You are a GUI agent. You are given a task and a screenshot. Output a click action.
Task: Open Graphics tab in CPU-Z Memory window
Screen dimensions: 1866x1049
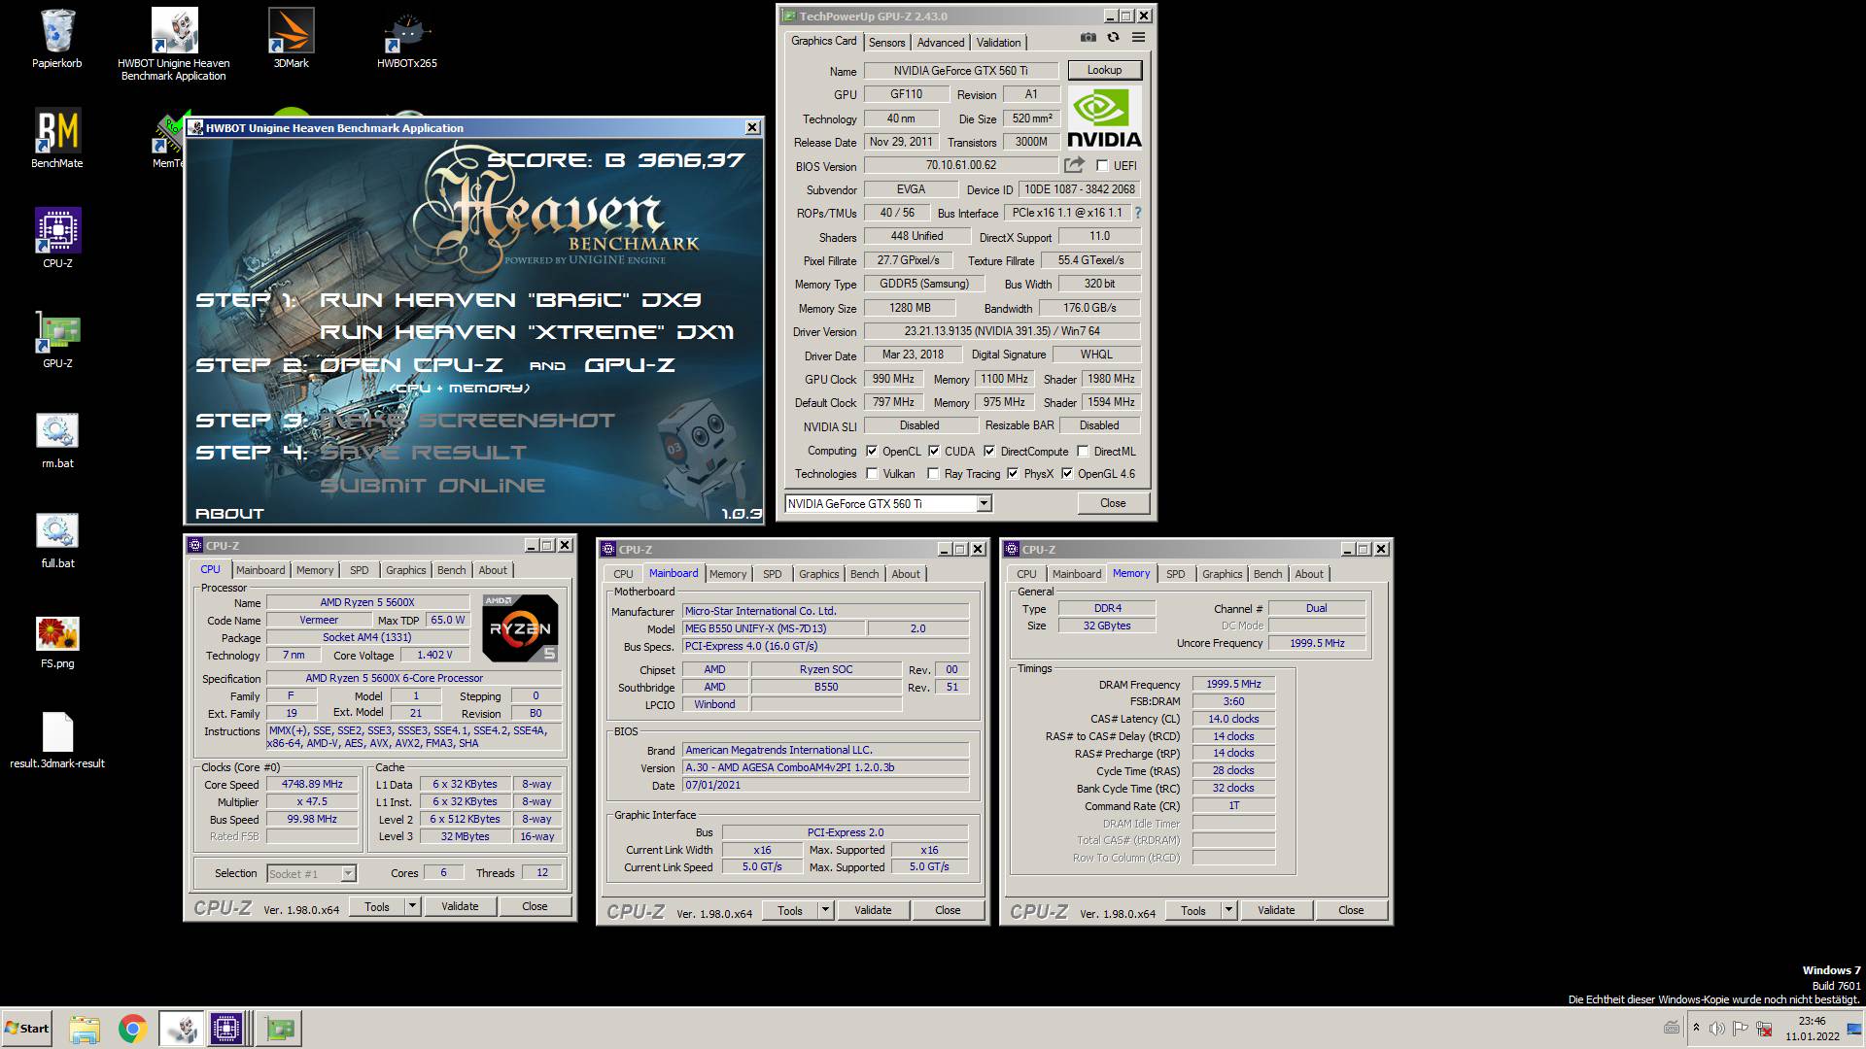[x=1222, y=574]
